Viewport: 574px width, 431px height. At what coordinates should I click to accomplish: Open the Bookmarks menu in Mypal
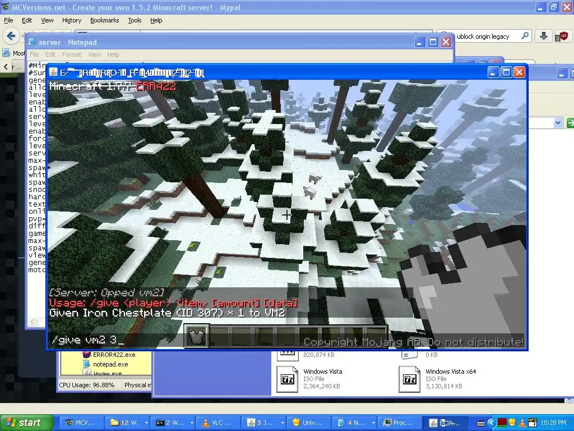(x=105, y=20)
